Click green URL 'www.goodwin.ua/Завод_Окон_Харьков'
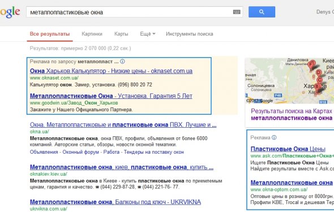Image resolution: width=334 pixels, height=212 pixels. click(74, 103)
